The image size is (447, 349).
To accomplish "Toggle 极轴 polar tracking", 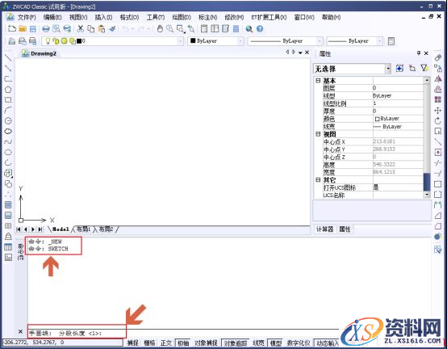I will click(183, 343).
